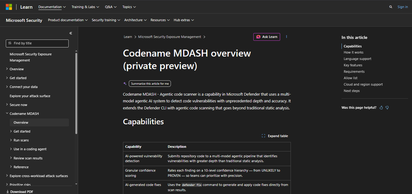
Task: Click the 'defender fix' code text
Action: coord(191,185)
